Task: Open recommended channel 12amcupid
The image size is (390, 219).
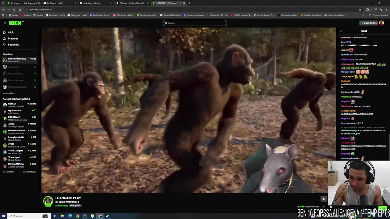Action: pyautogui.click(x=19, y=158)
